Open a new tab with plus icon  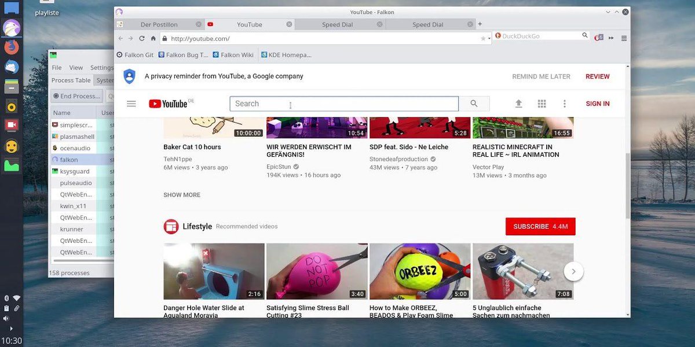point(480,24)
